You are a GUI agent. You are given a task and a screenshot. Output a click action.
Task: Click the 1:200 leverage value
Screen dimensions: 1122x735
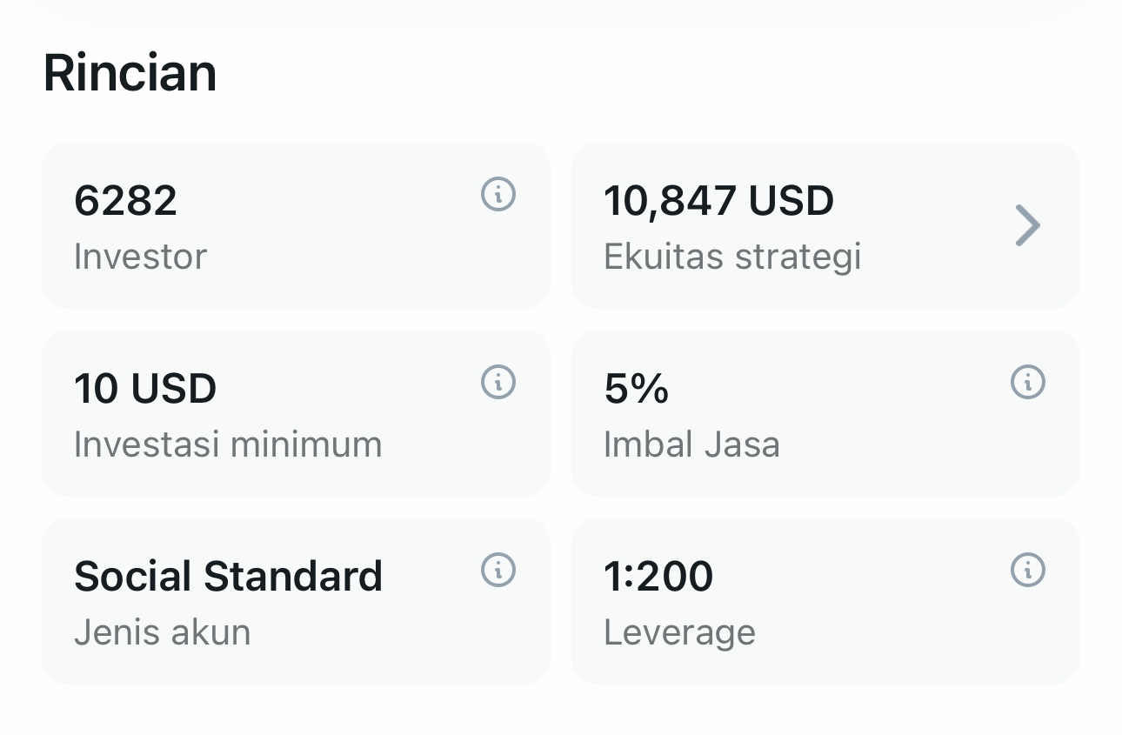click(x=658, y=577)
